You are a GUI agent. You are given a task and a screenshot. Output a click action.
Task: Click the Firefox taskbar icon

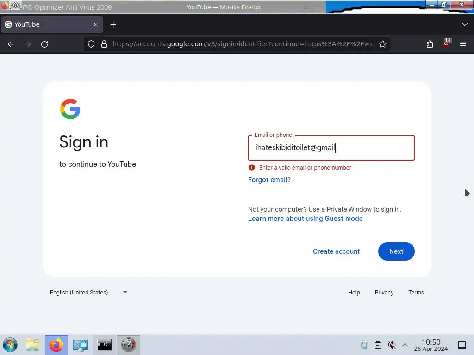coord(56,345)
